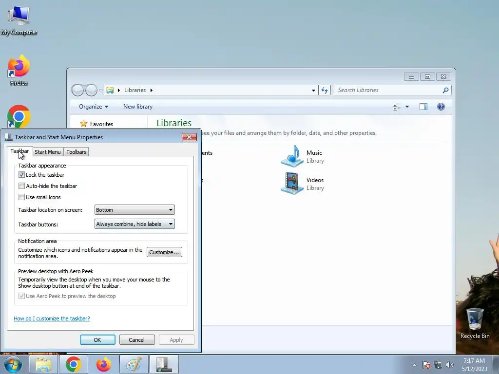Switch to the Toolbars tab
Screen dimensions: 499x374
(77, 152)
